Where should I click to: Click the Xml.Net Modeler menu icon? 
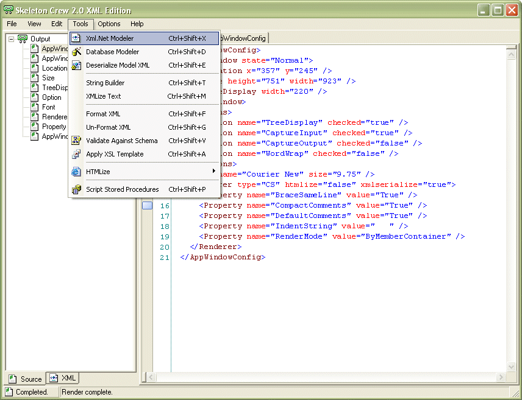76,38
